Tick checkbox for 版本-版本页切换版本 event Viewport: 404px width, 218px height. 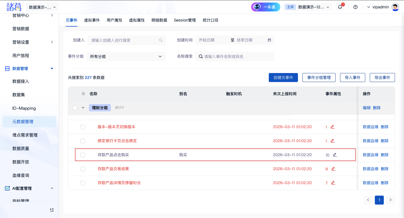pos(83,127)
